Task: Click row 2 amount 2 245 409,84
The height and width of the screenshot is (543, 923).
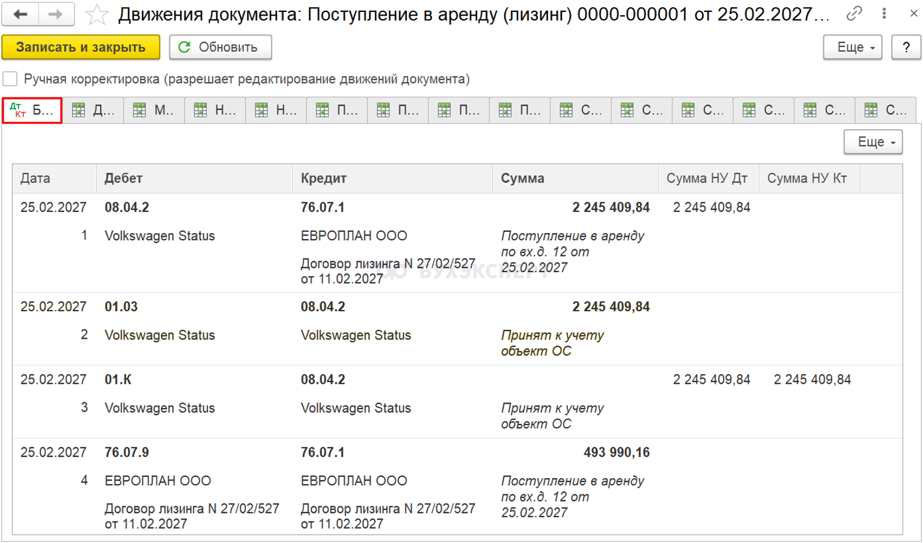Action: (x=611, y=306)
